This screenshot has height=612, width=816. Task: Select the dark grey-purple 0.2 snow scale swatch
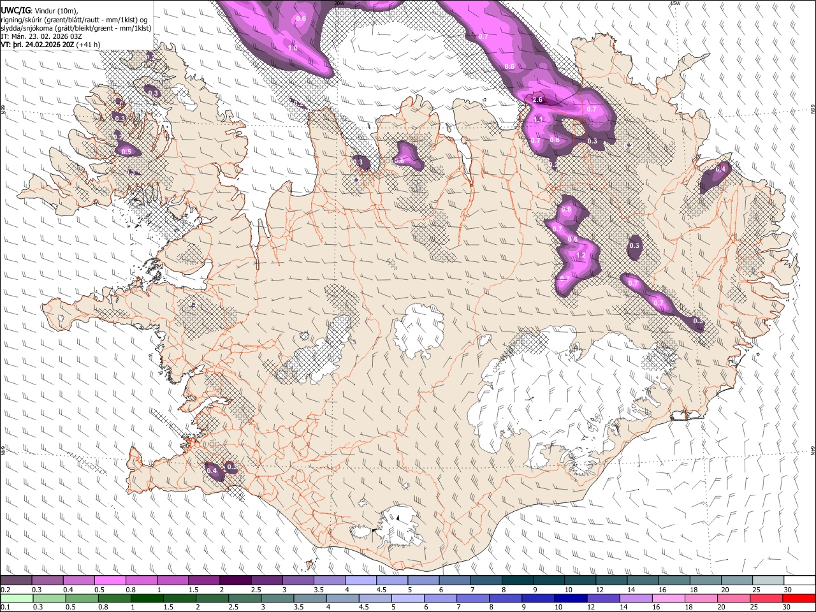click(16, 580)
